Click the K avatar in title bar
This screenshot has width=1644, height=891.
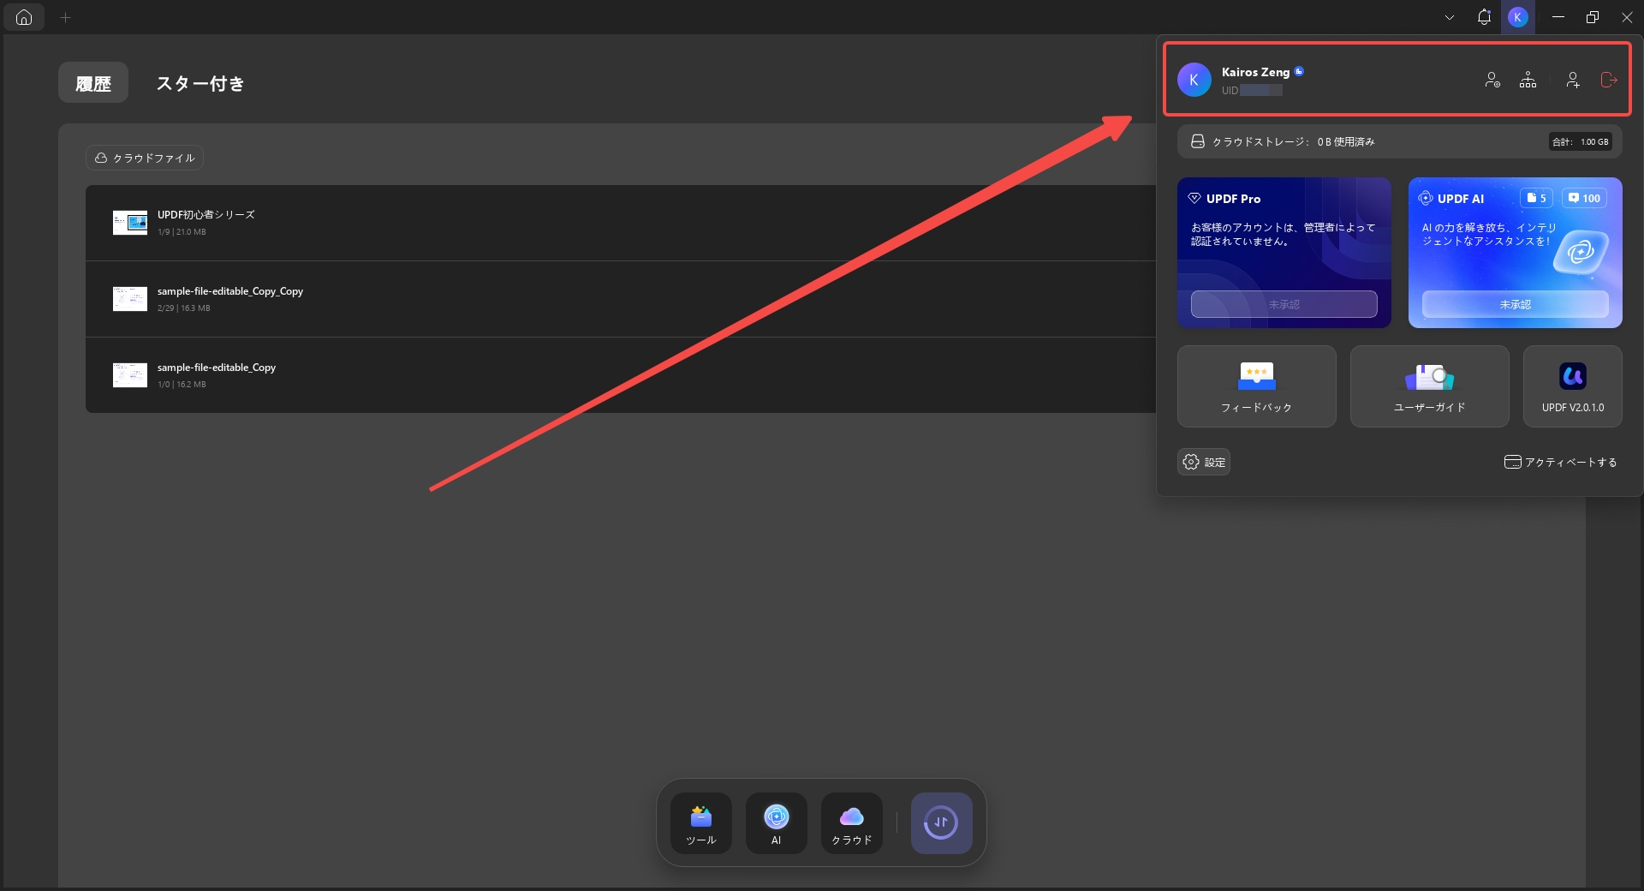[x=1518, y=17]
